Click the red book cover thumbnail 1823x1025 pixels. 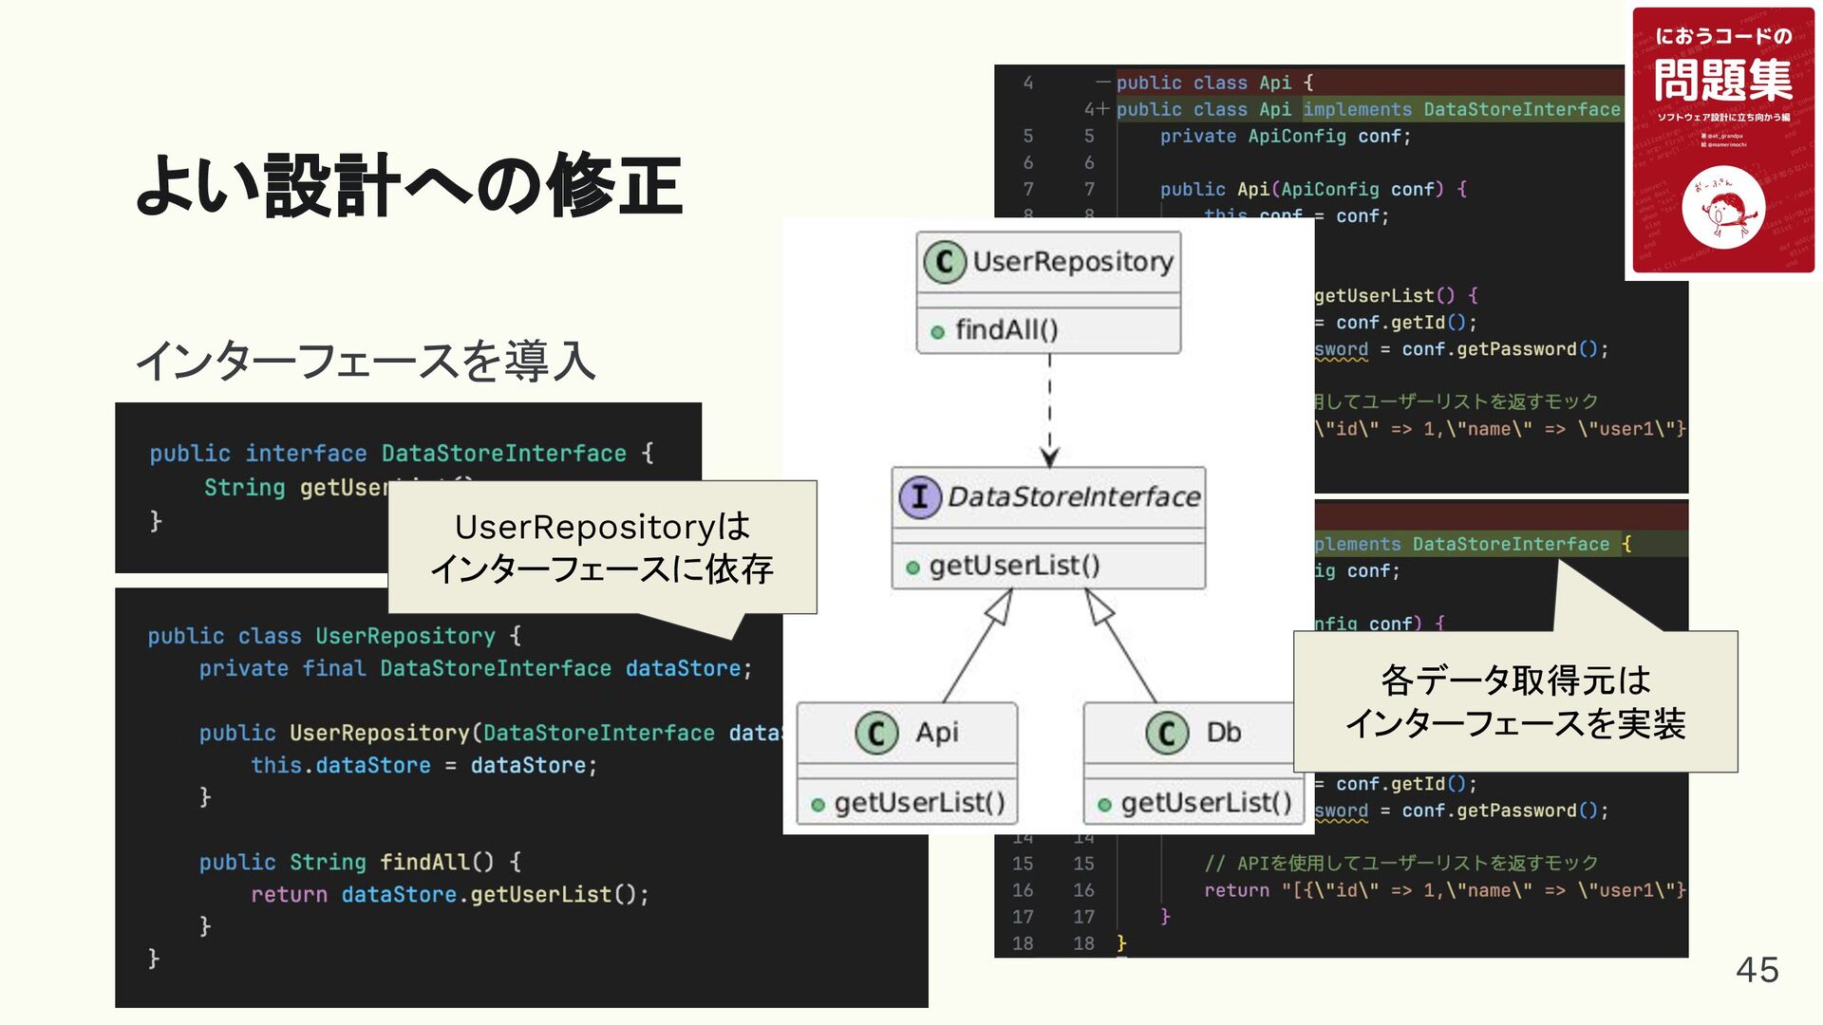1722,140
